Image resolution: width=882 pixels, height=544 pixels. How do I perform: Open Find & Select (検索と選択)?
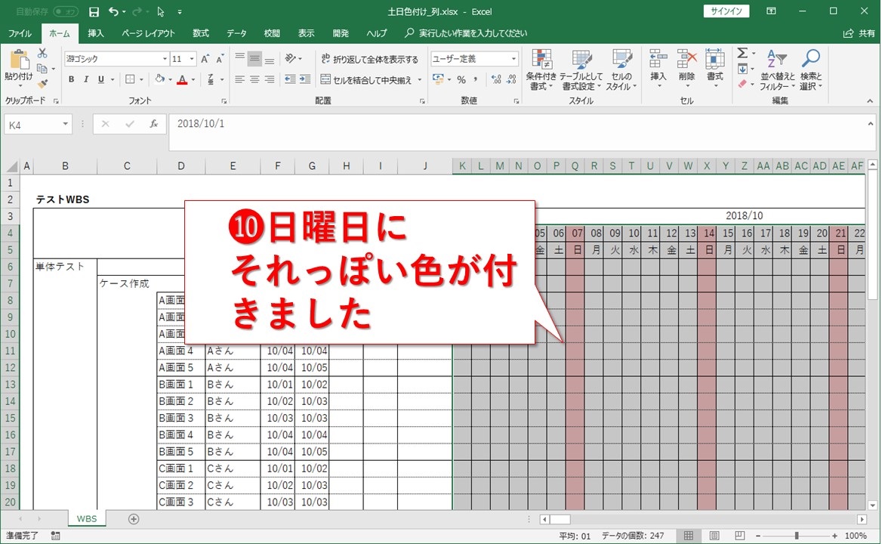click(x=813, y=70)
